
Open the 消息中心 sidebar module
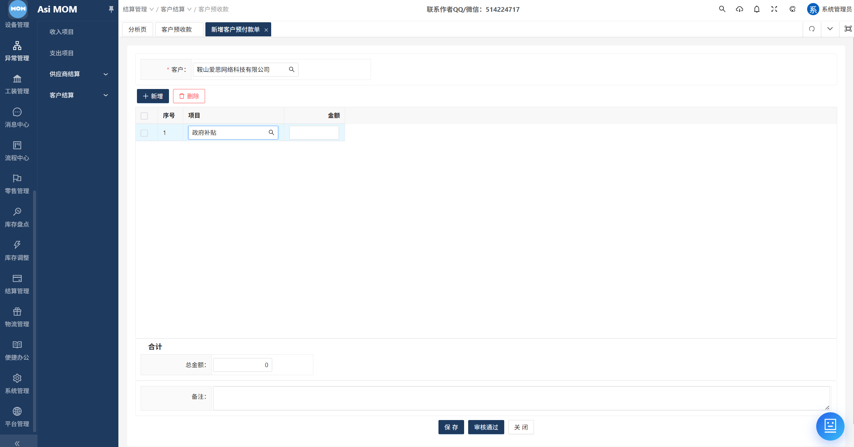click(17, 118)
